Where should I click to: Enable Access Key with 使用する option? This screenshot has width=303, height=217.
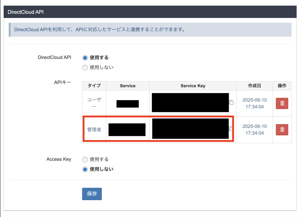click(85, 160)
